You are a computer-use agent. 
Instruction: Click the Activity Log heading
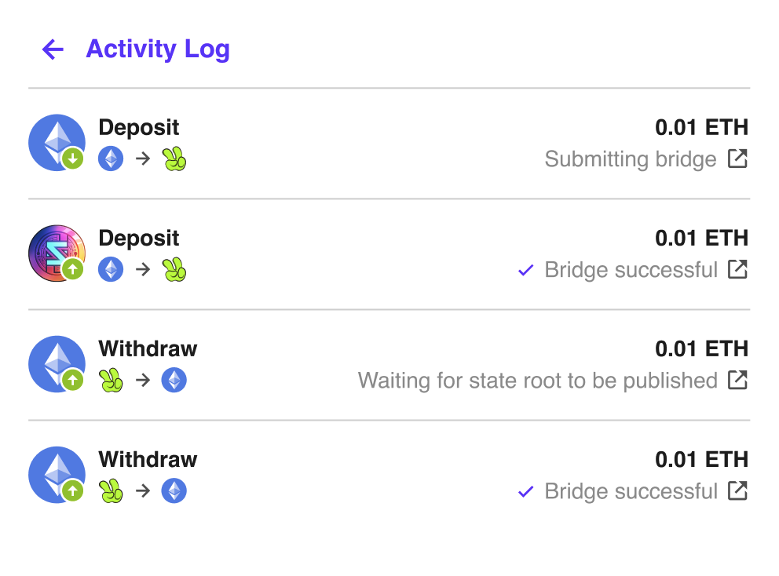click(x=158, y=49)
